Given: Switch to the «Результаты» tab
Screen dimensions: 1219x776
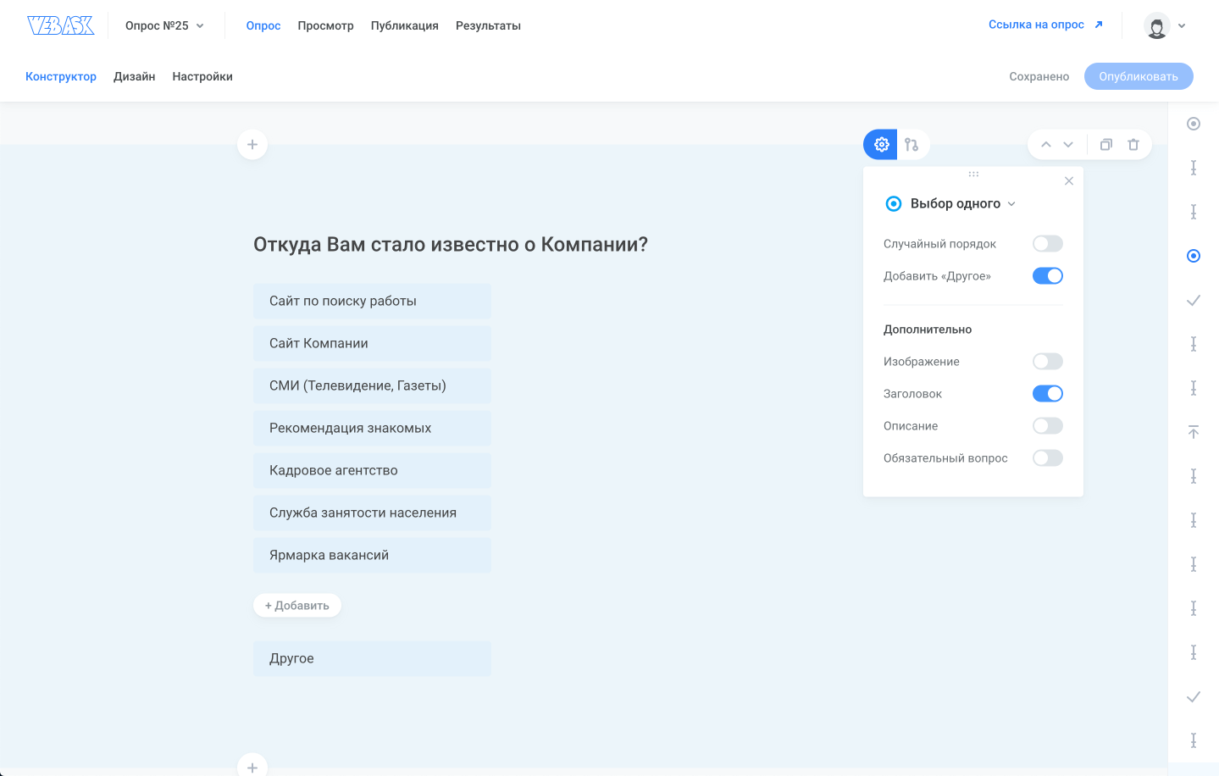Looking at the screenshot, I should (488, 25).
